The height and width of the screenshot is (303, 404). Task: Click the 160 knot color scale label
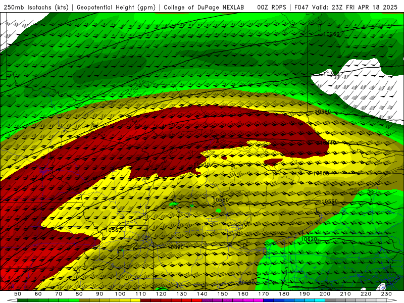click(x=243, y=294)
